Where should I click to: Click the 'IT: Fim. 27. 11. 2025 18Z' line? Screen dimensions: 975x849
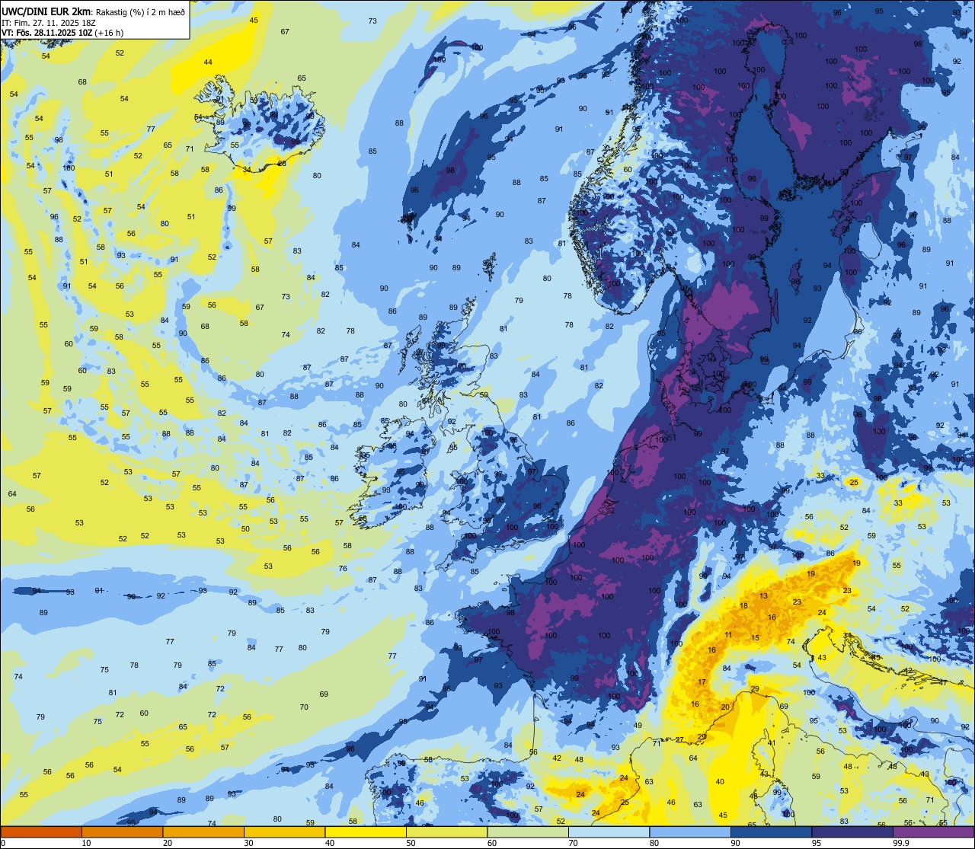point(47,23)
